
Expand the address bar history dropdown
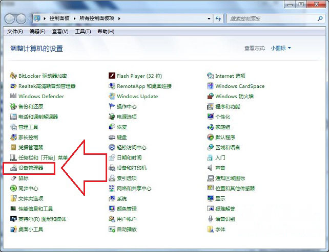209,18
